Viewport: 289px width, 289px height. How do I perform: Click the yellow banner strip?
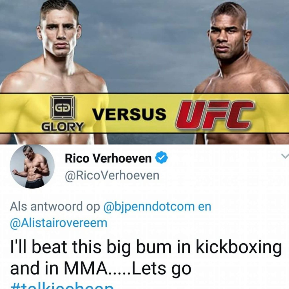coord(144,113)
